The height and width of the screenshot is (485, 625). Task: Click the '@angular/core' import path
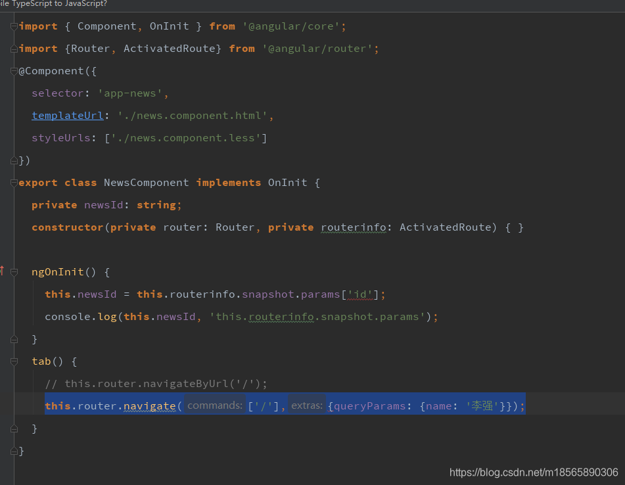coord(291,26)
